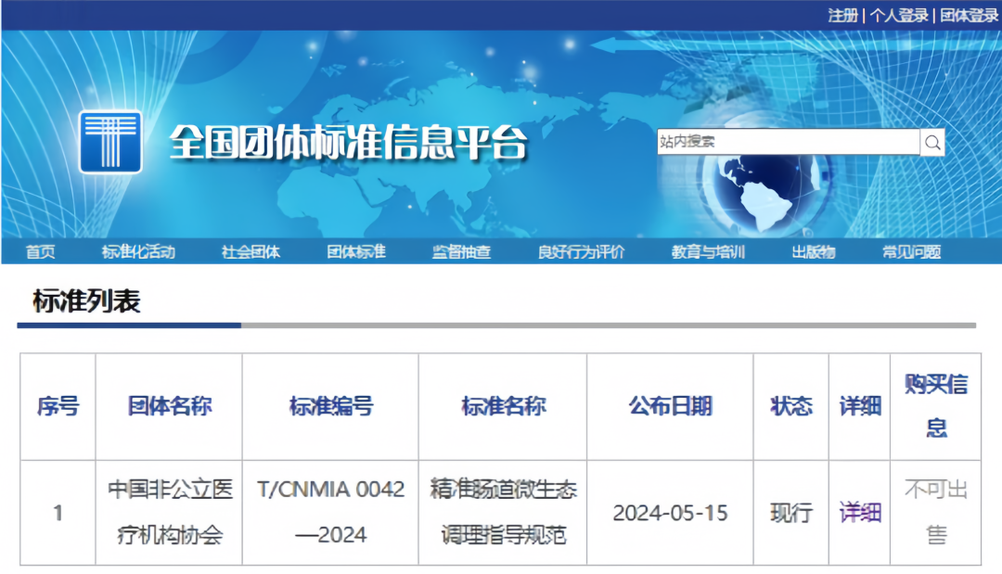Select the row number 1 cell
The image size is (1002, 574).
click(x=58, y=513)
